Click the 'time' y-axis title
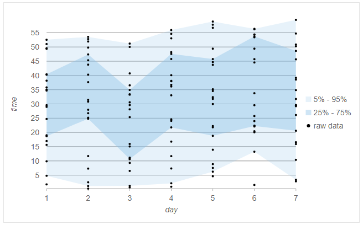 point(14,104)
